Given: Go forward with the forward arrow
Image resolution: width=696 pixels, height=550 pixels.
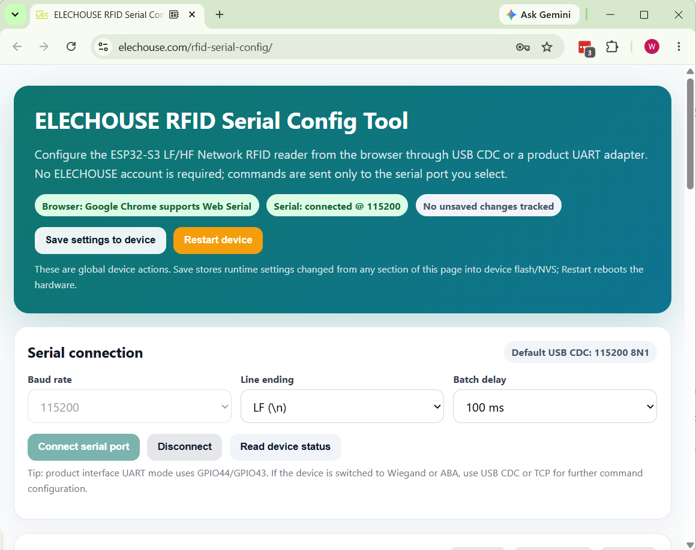Looking at the screenshot, I should coord(44,47).
